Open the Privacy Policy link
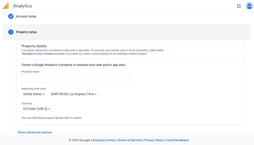The width and height of the screenshot is (254, 145). (x=154, y=140)
